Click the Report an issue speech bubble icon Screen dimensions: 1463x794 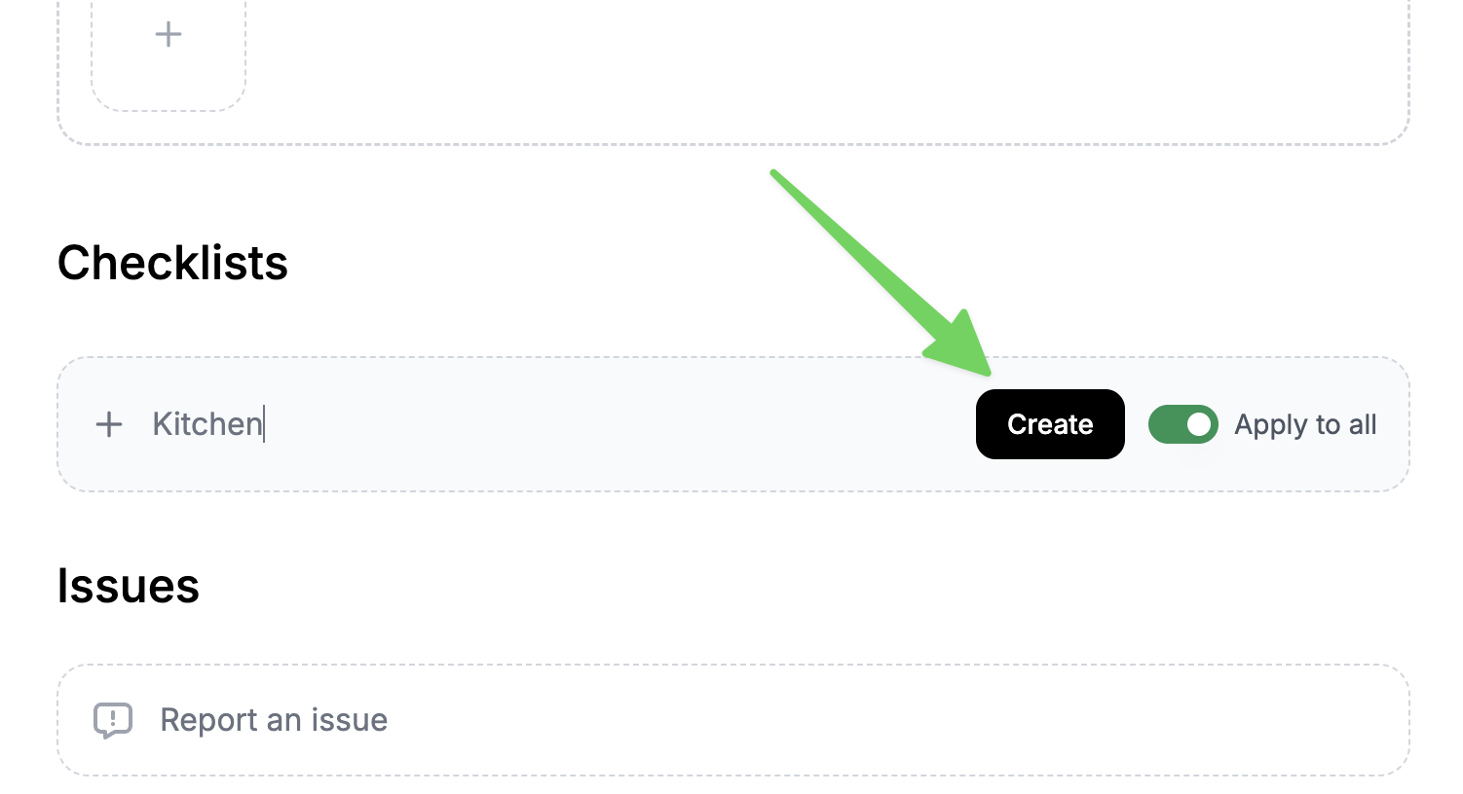[113, 720]
